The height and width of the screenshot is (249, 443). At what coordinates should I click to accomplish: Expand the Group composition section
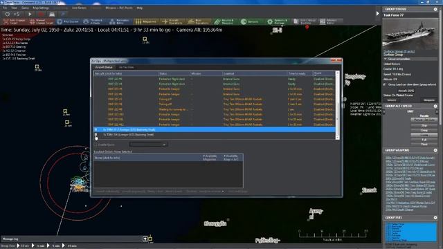[386, 59]
